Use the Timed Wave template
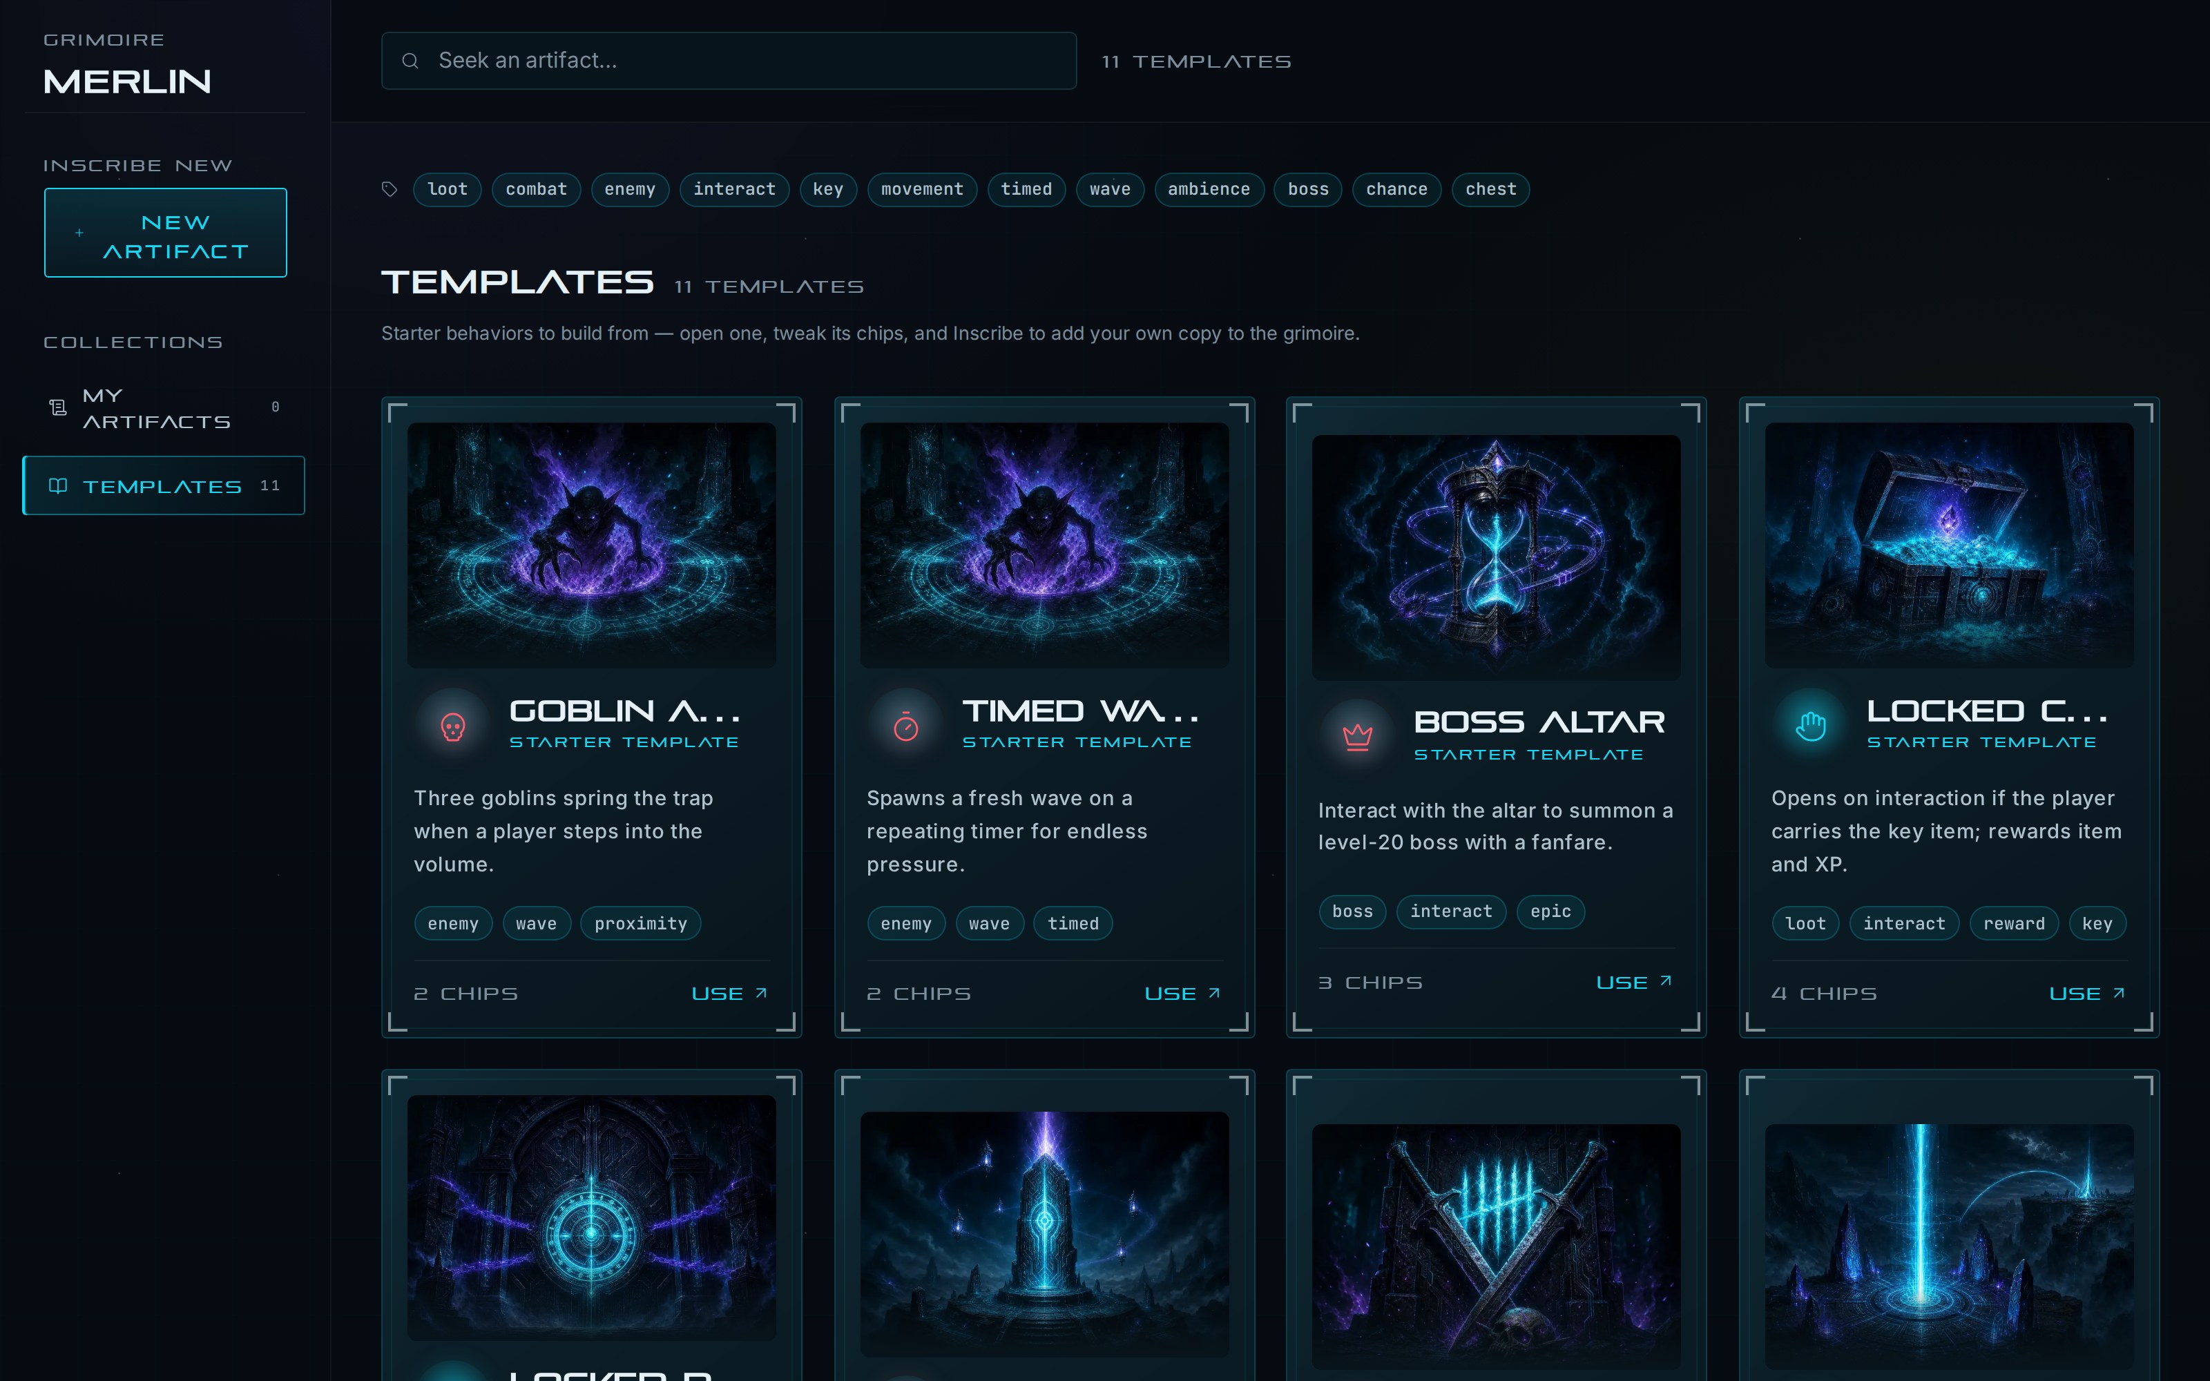This screenshot has width=2210, height=1381. coord(1182,994)
